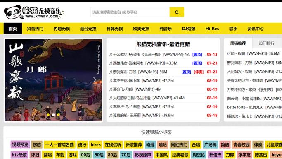Viewport: 282px width, 159px height.
Task: Open the 欧美无损 nav item
Action: click(141, 29)
